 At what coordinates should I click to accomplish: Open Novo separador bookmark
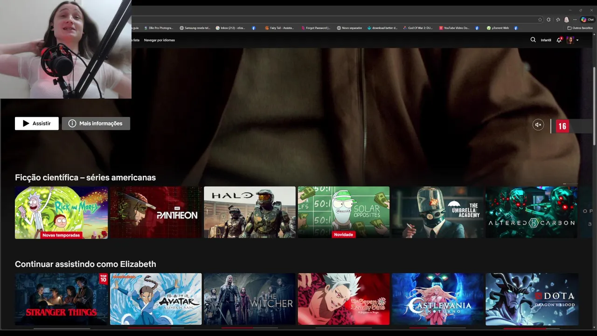(x=349, y=28)
